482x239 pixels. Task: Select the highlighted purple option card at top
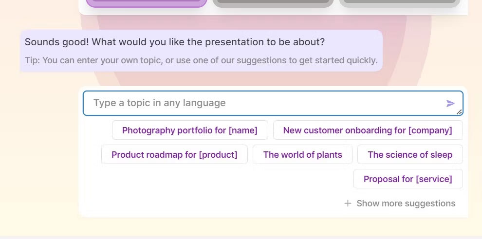tap(147, 3)
